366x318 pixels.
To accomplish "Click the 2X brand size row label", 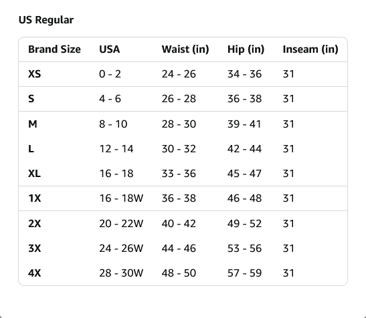I will [35, 224].
